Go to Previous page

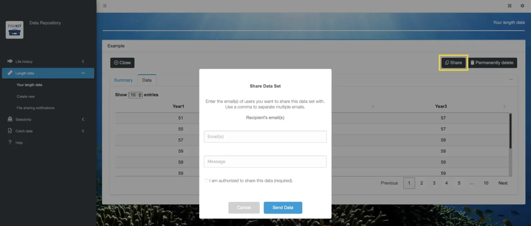[389, 183]
